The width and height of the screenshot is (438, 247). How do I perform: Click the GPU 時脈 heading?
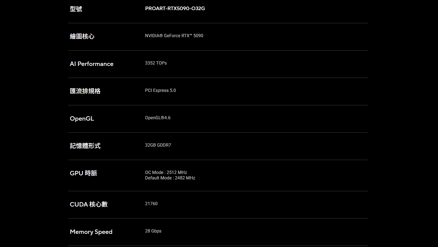click(x=83, y=173)
